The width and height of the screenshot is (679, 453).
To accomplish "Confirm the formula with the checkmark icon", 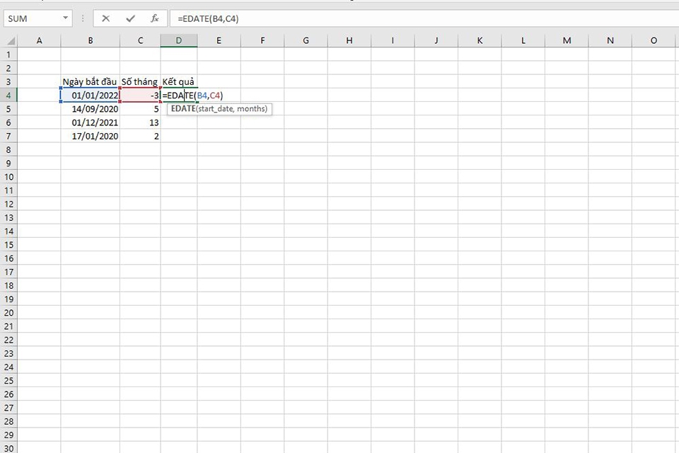I will (130, 19).
